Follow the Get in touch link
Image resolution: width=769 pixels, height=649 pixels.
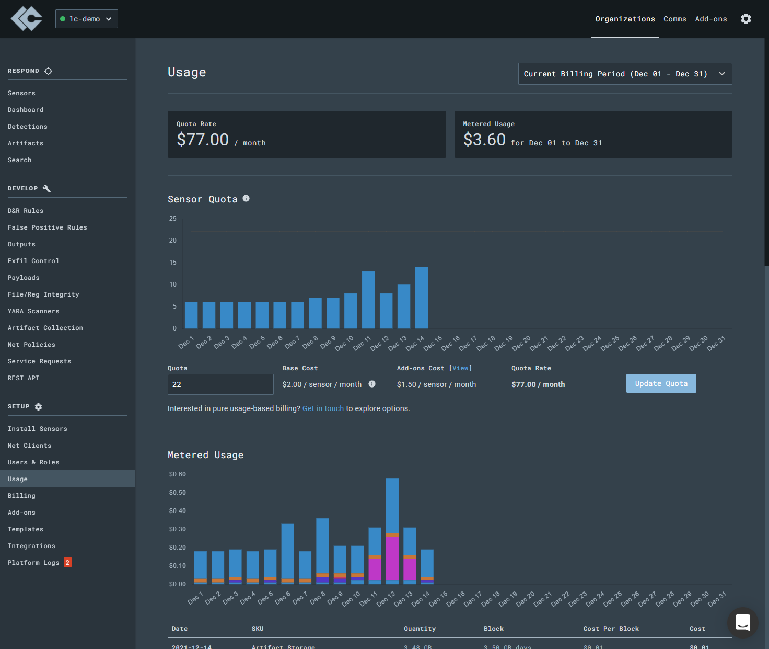(323, 408)
